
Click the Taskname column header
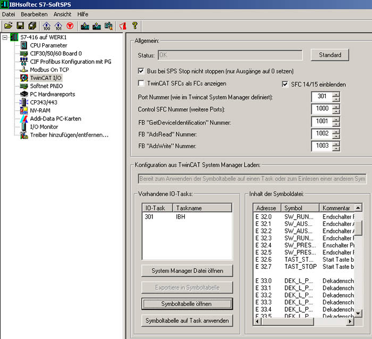pos(202,208)
